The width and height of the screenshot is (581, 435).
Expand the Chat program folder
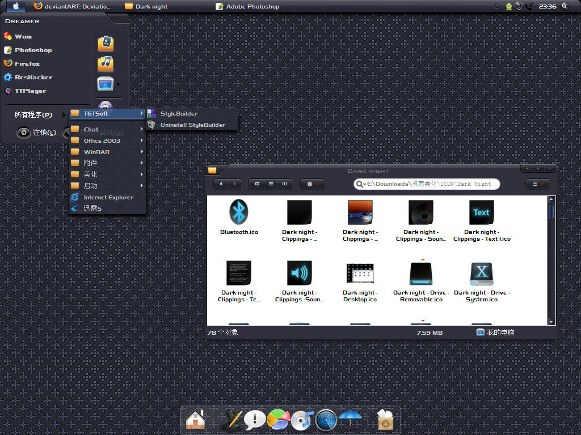(107, 129)
